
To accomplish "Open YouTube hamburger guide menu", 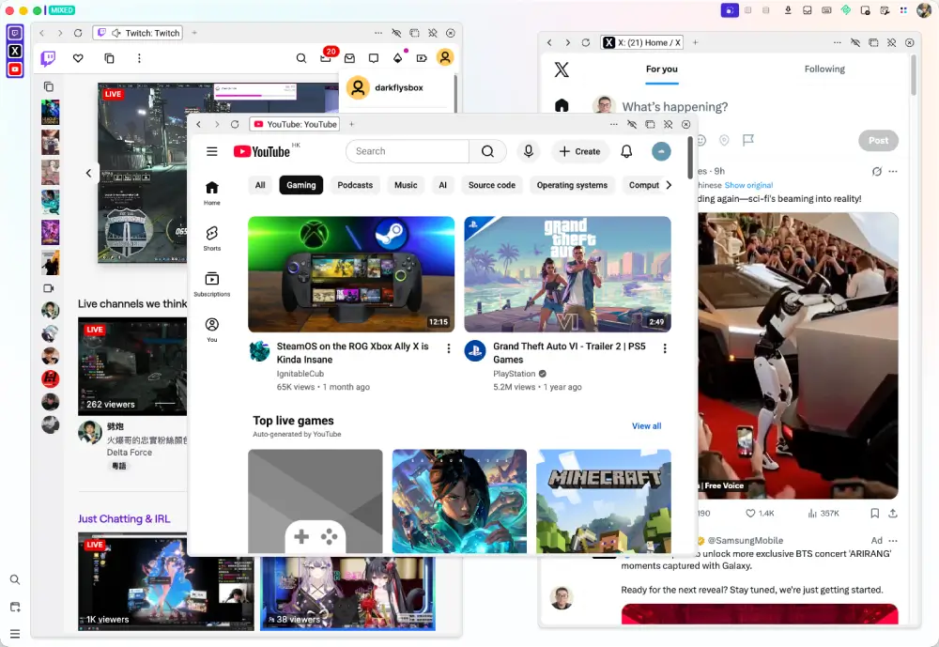I will tap(212, 151).
